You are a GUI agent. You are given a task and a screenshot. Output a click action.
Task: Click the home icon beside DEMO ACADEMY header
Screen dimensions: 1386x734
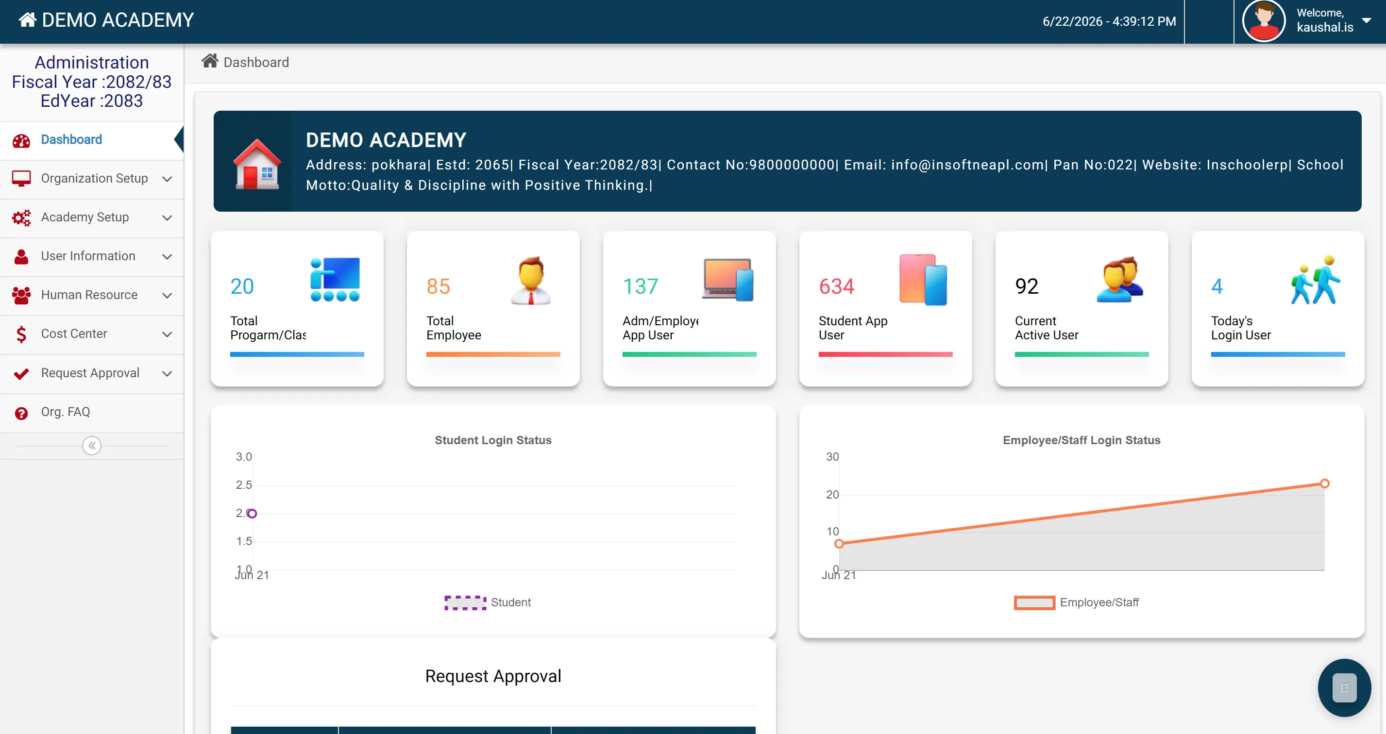click(x=28, y=20)
